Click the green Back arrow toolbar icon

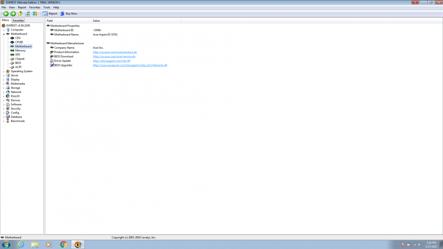point(6,14)
